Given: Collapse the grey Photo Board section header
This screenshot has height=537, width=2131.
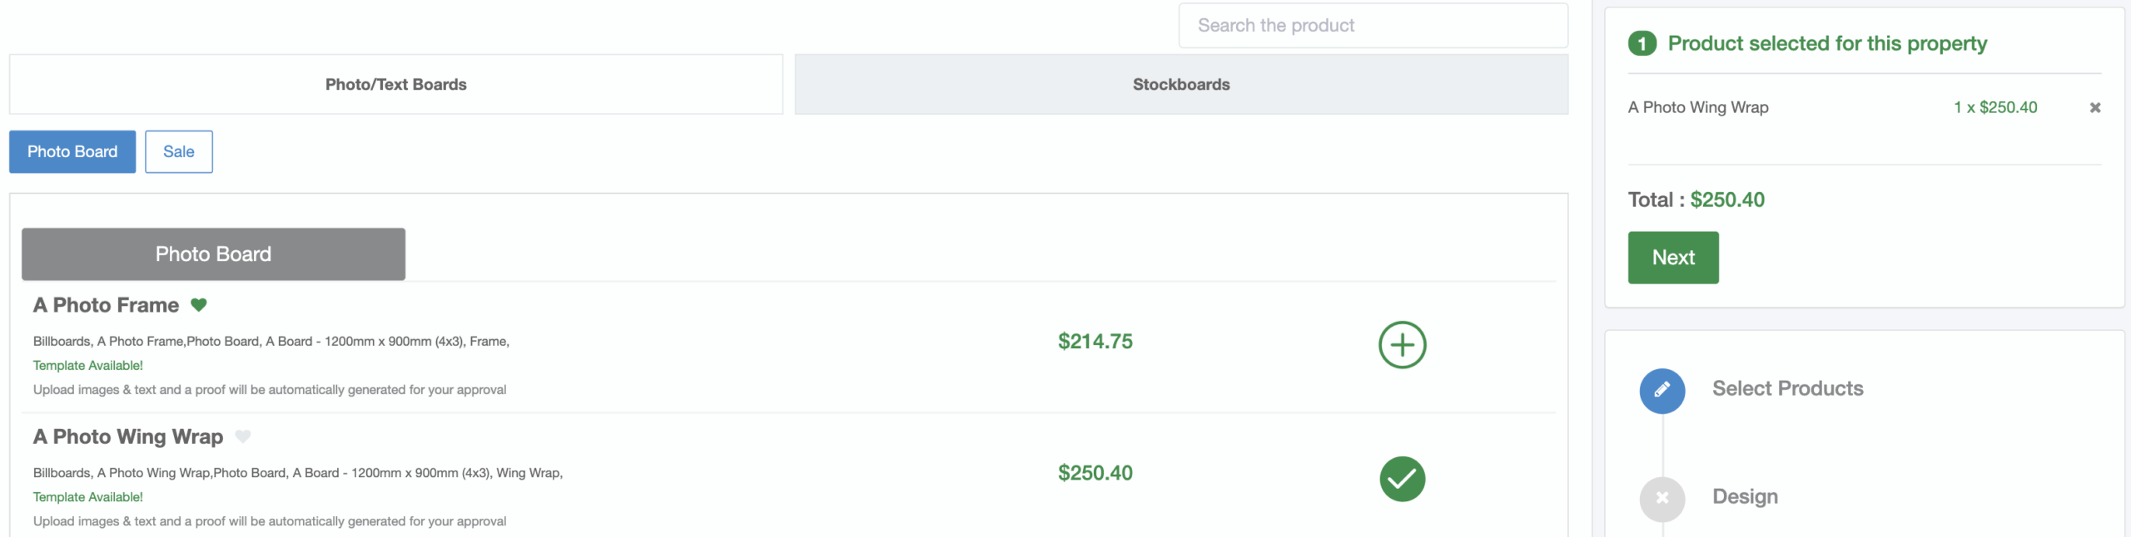Looking at the screenshot, I should tap(213, 254).
